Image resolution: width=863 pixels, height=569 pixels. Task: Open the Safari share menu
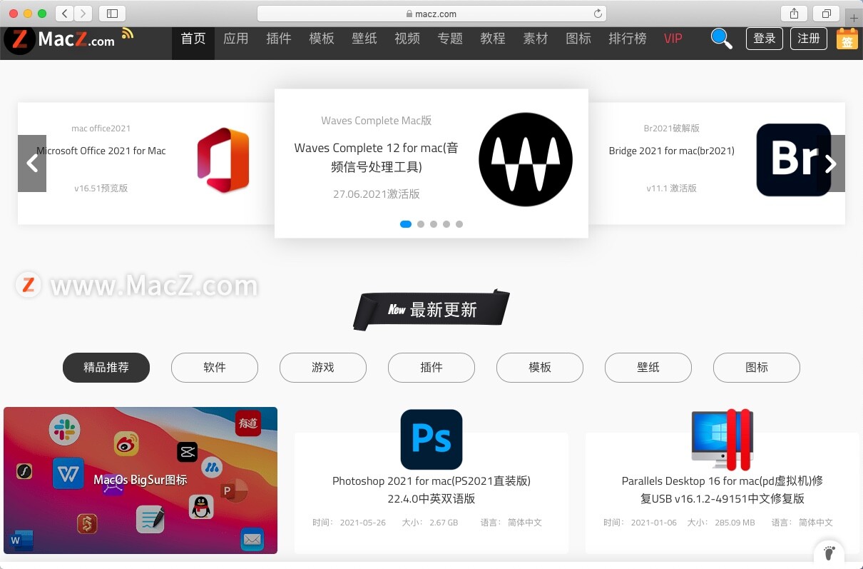pyautogui.click(x=794, y=14)
